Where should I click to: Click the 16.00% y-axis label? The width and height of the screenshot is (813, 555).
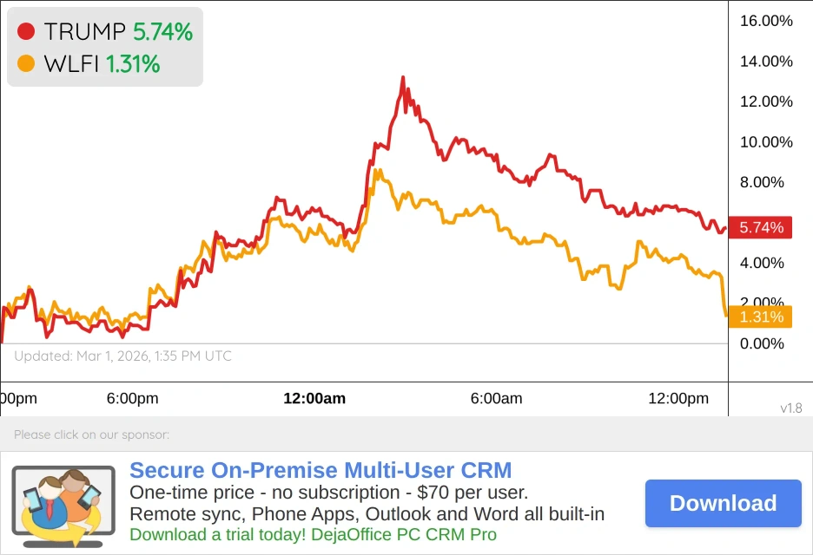pos(765,21)
